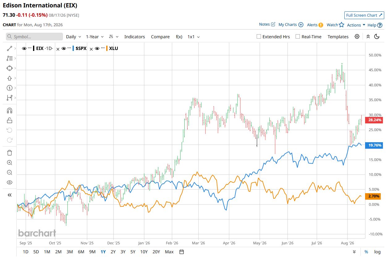
Task: Redo the last chart action
Action: 9,140
